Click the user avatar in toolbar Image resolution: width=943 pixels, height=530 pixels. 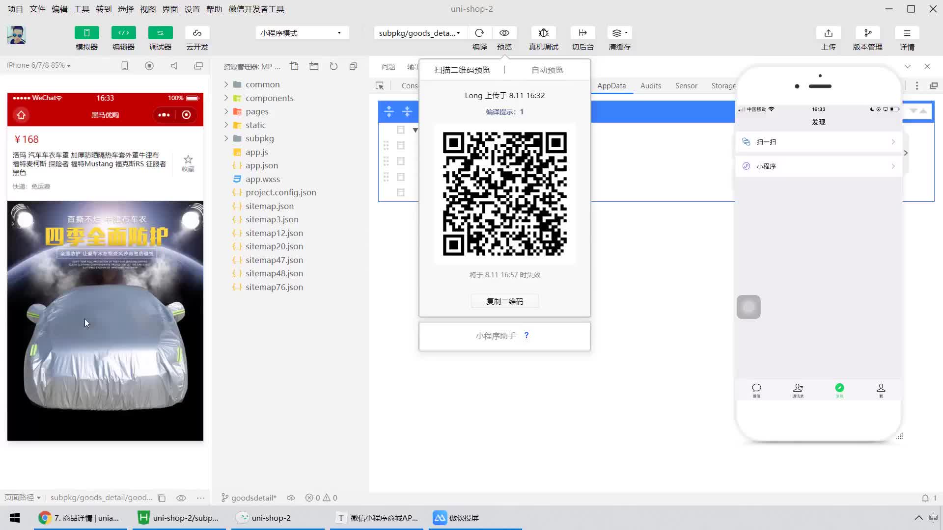[x=16, y=35]
